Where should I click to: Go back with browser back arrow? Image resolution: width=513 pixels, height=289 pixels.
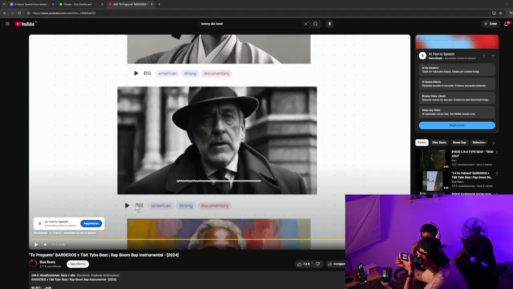click(x=4, y=13)
